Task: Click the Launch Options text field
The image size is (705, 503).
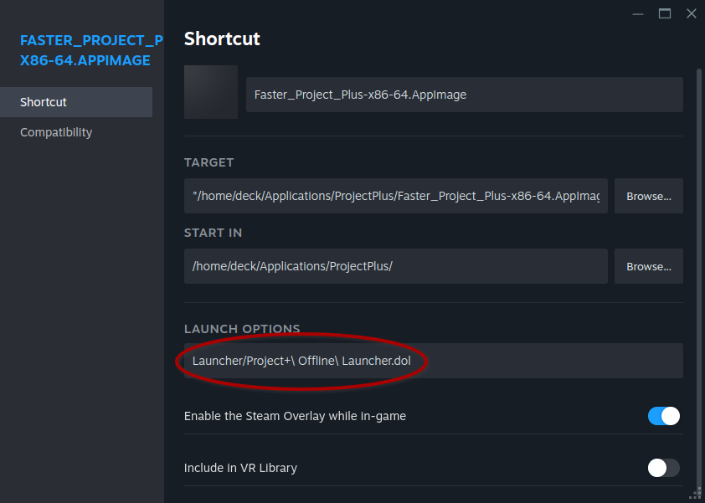Action: point(434,361)
